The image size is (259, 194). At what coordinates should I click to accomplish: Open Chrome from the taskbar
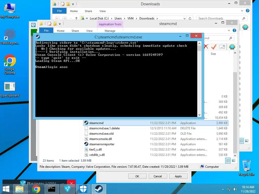(36, 189)
